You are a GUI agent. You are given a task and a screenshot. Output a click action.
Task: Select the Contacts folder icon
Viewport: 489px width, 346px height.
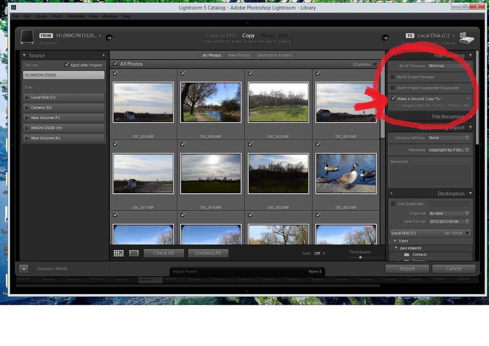click(x=407, y=255)
